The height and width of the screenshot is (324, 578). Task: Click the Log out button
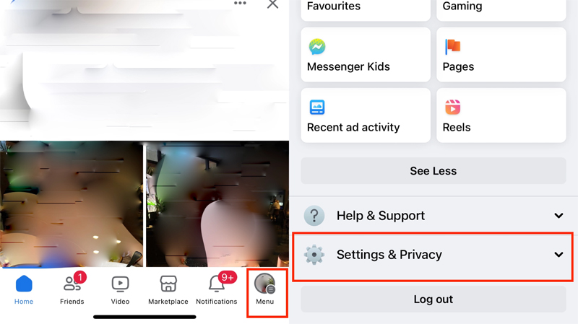pos(433,299)
